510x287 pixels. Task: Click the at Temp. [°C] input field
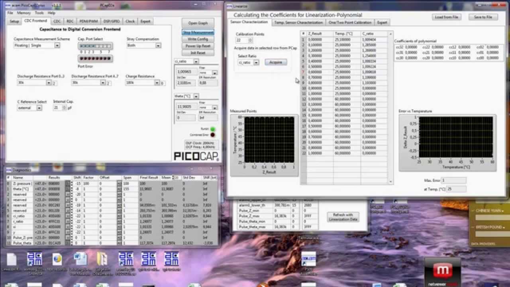tap(456, 189)
